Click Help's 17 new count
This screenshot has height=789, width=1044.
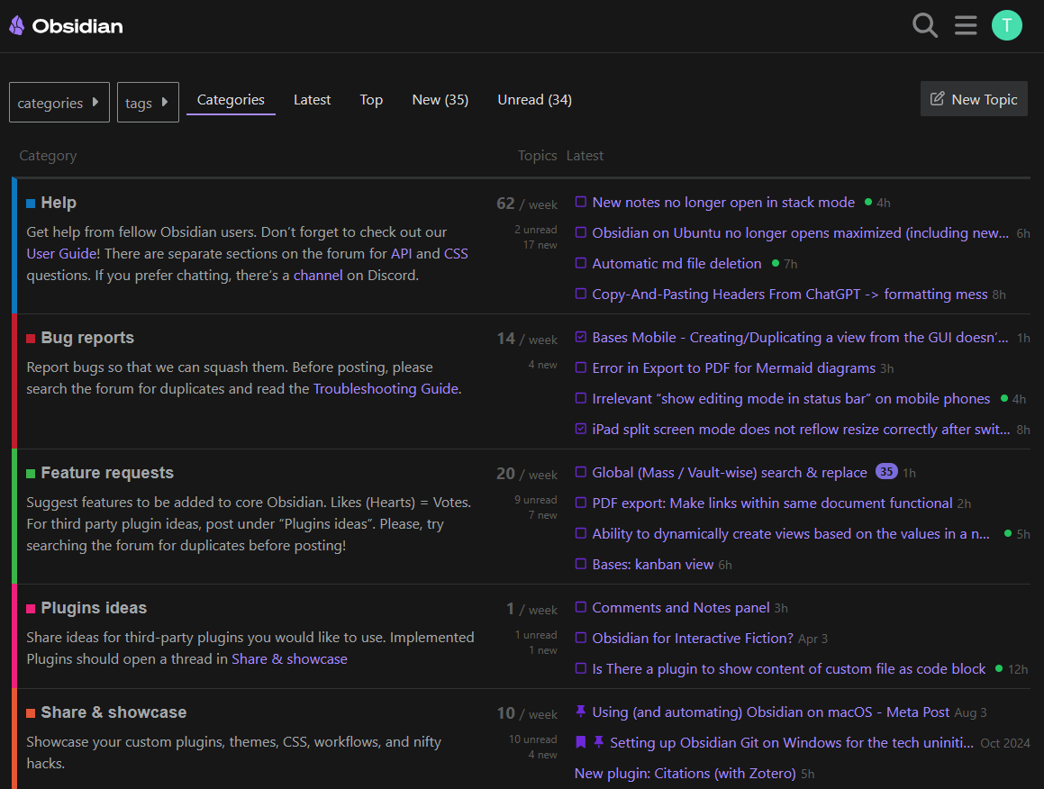click(540, 245)
